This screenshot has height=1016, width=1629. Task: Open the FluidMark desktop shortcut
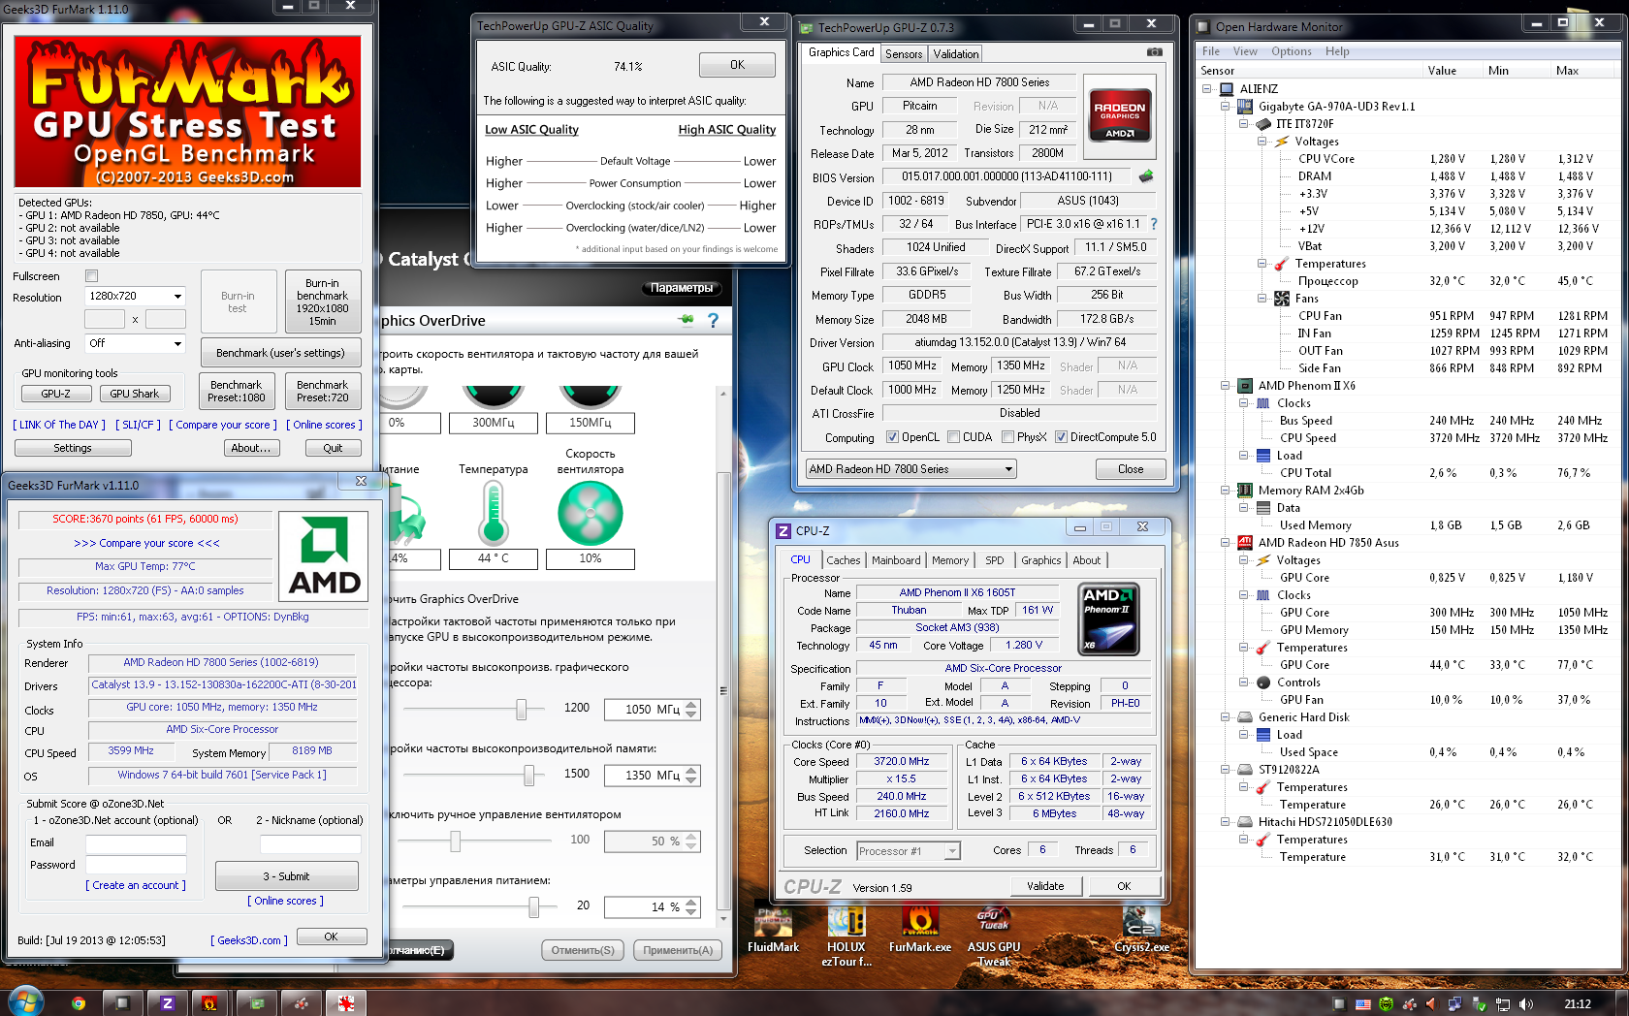point(773,928)
